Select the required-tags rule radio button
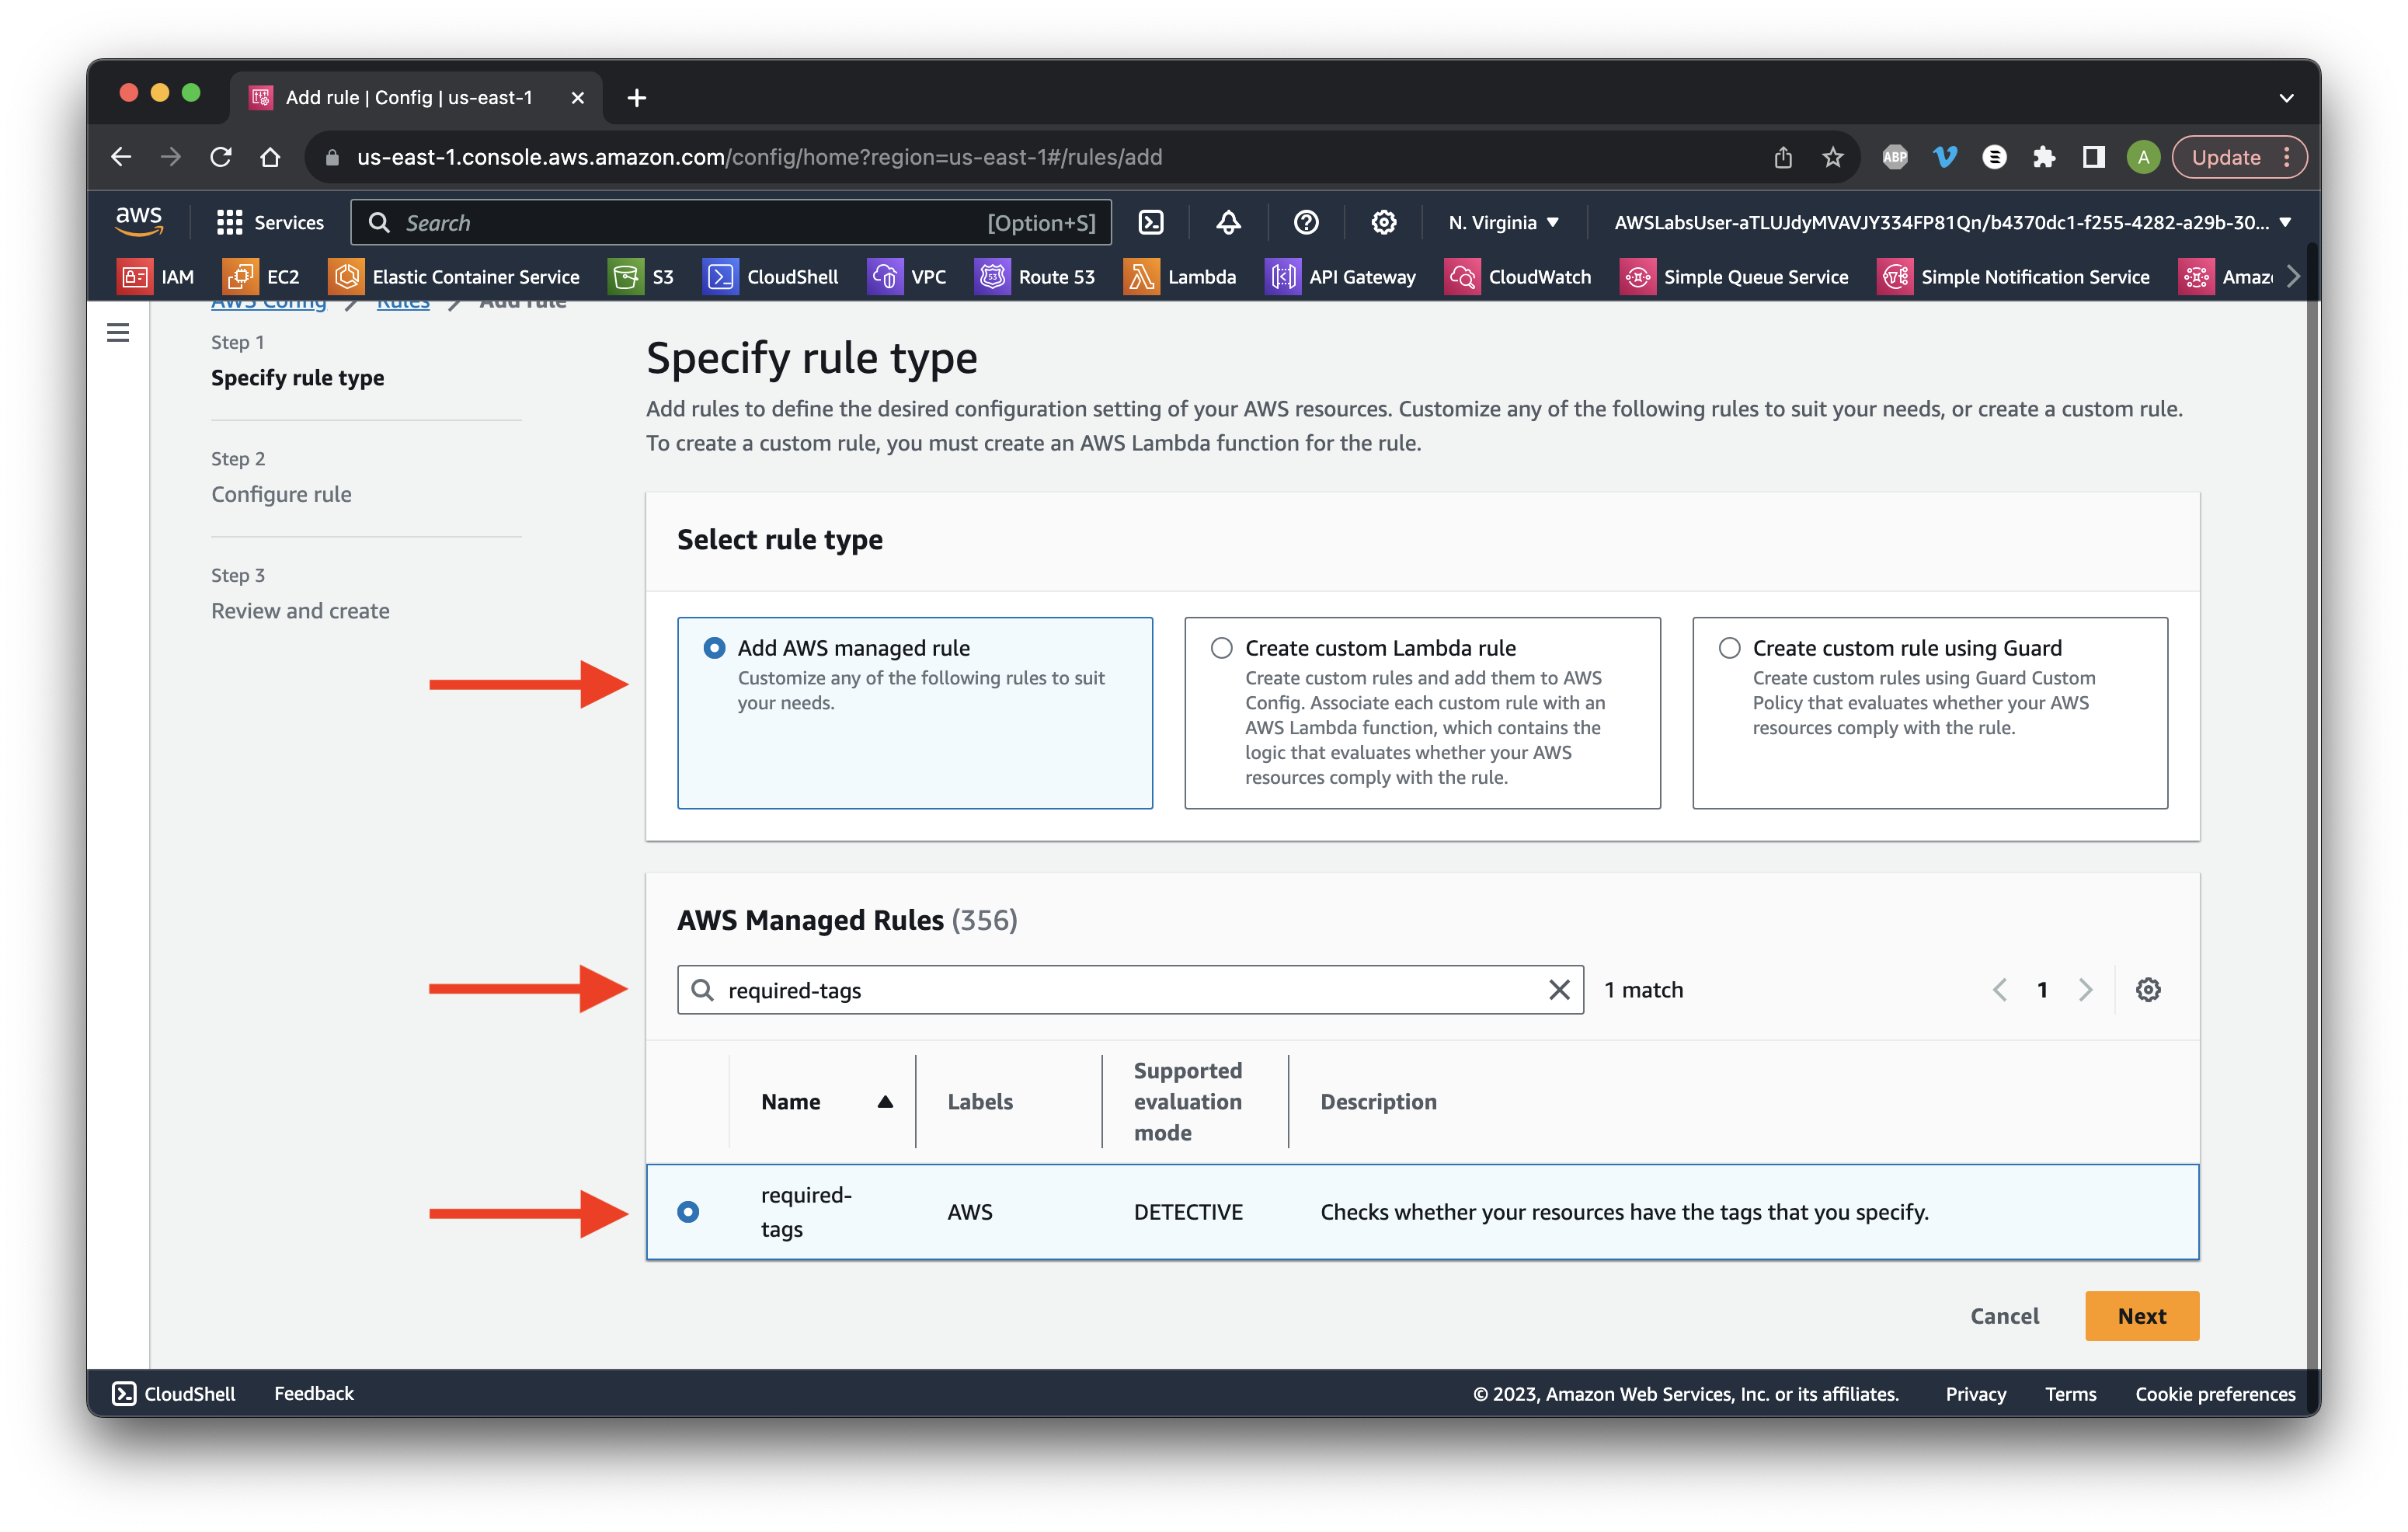Viewport: 2408px width, 1532px height. (x=688, y=1211)
